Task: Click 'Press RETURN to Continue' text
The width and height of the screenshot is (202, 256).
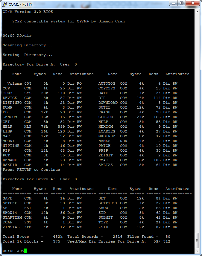Action: (x=31, y=170)
